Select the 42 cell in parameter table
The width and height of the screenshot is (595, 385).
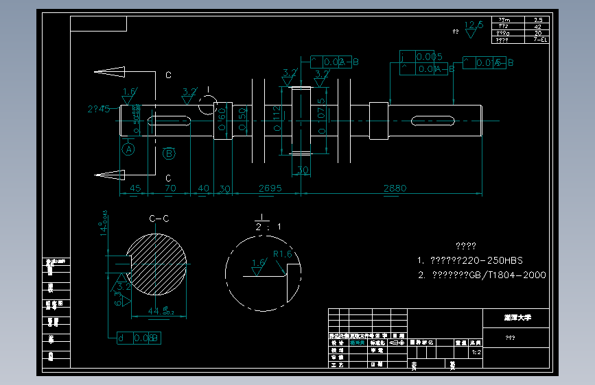tap(537, 27)
